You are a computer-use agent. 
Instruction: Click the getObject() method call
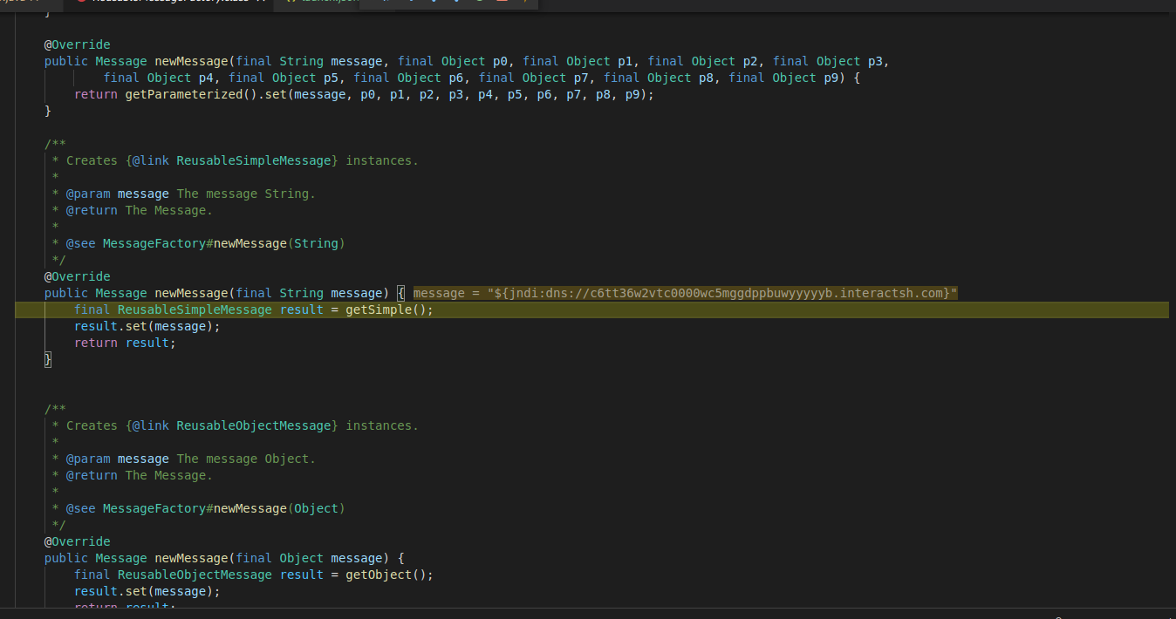(386, 575)
